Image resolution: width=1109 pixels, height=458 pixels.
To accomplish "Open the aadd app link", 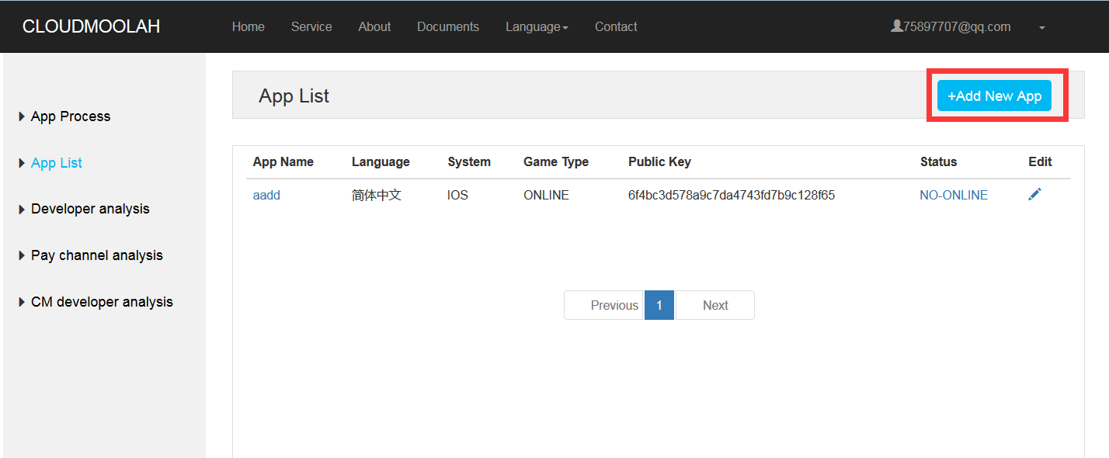I will [266, 196].
